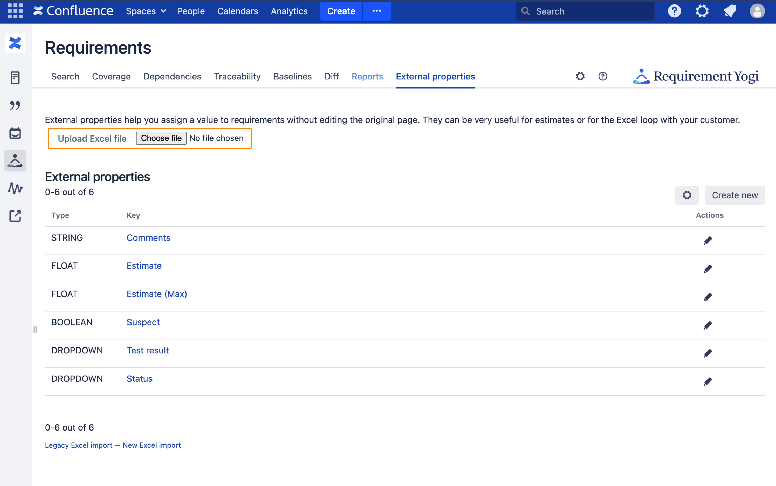This screenshot has height=486, width=776.
Task: Switch to the Baselines tab
Action: [x=292, y=76]
